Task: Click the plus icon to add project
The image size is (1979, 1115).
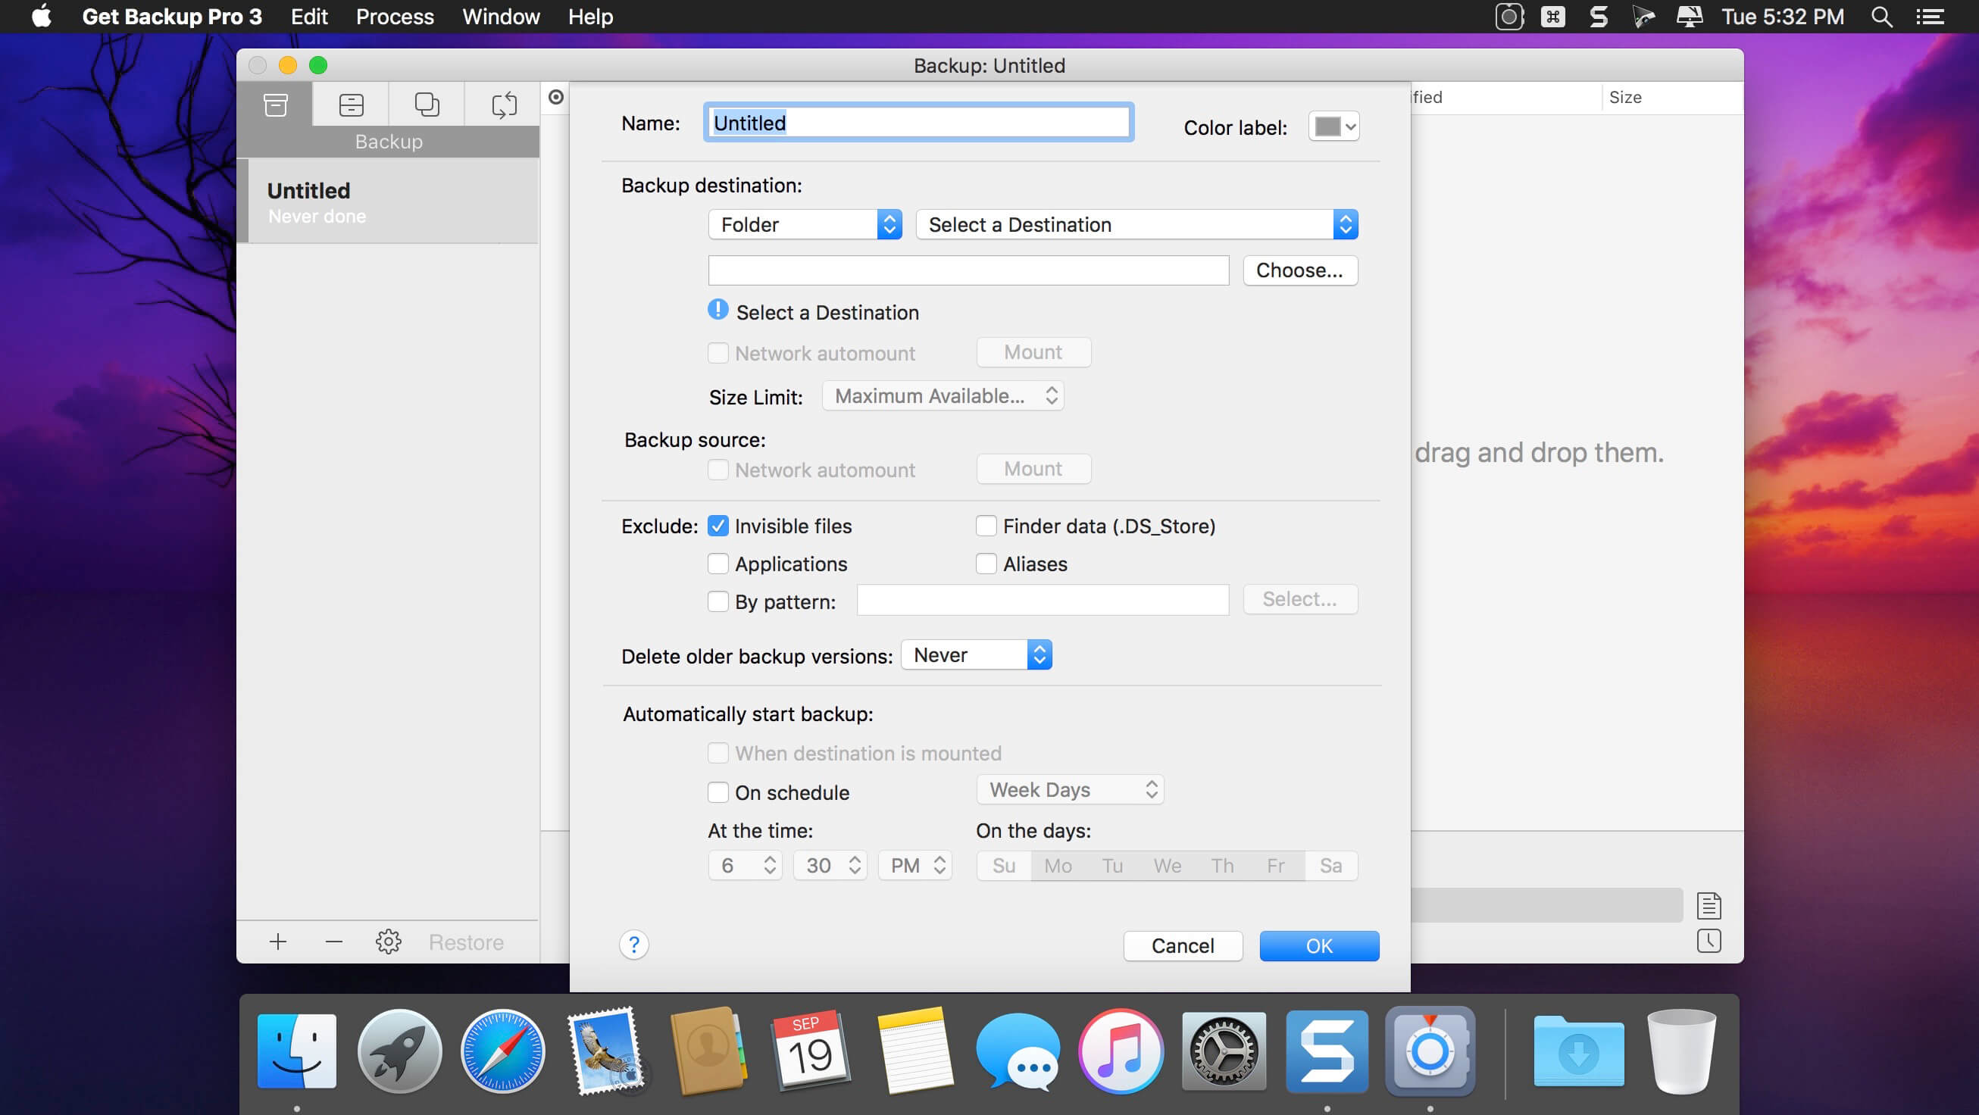Action: coord(278,942)
